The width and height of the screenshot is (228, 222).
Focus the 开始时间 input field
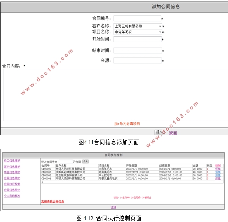[x=137, y=39]
